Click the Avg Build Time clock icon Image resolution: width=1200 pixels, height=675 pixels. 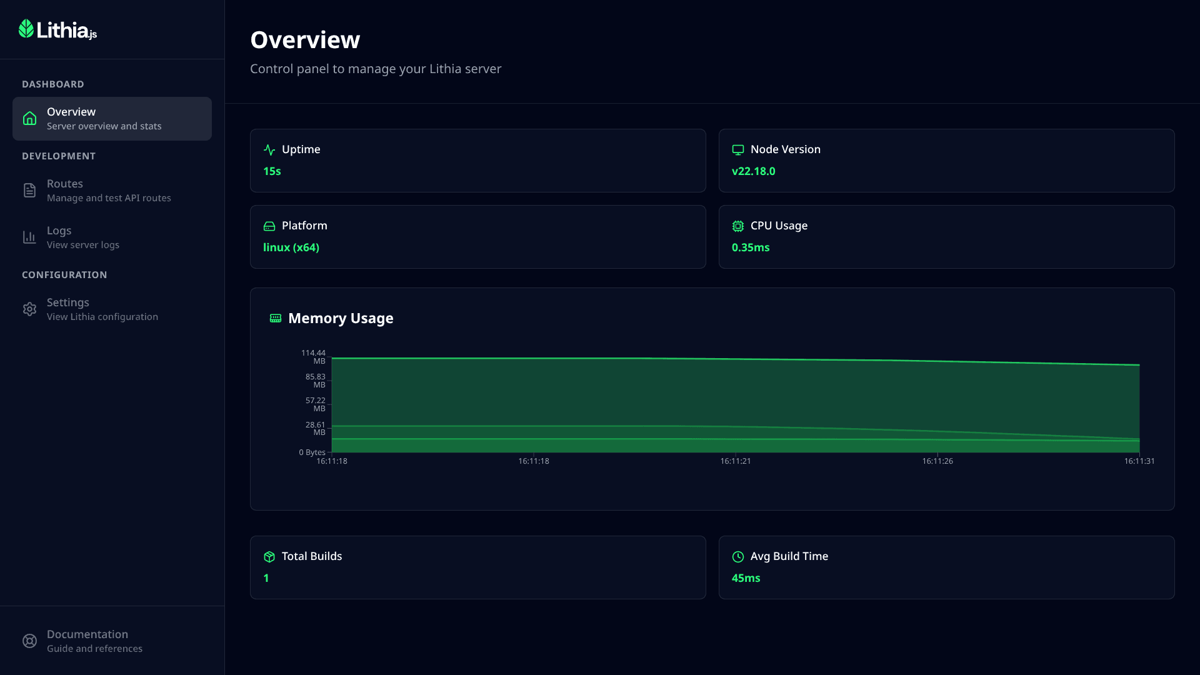pos(738,557)
